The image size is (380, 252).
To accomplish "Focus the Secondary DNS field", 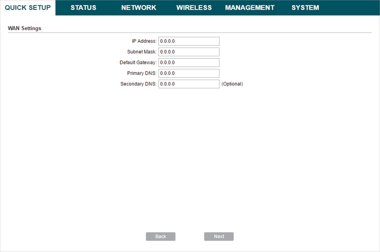I will tap(189, 84).
